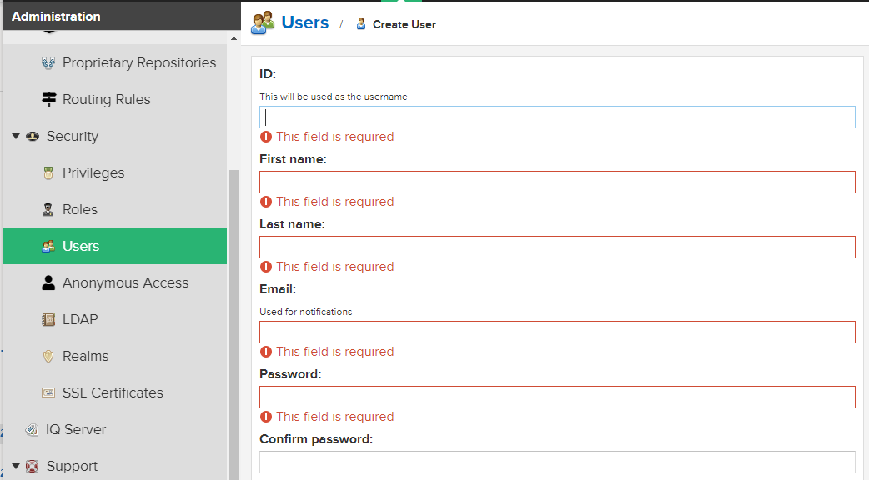Click the error icon under Email field
Viewport: 869px width, 480px height.
(x=266, y=352)
